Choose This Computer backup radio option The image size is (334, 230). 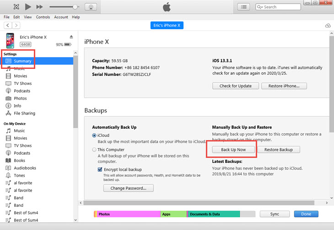94,149
